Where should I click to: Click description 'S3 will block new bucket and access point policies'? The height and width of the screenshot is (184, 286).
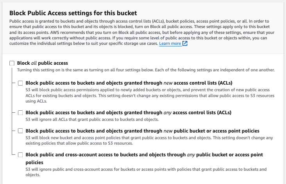click(x=149, y=140)
